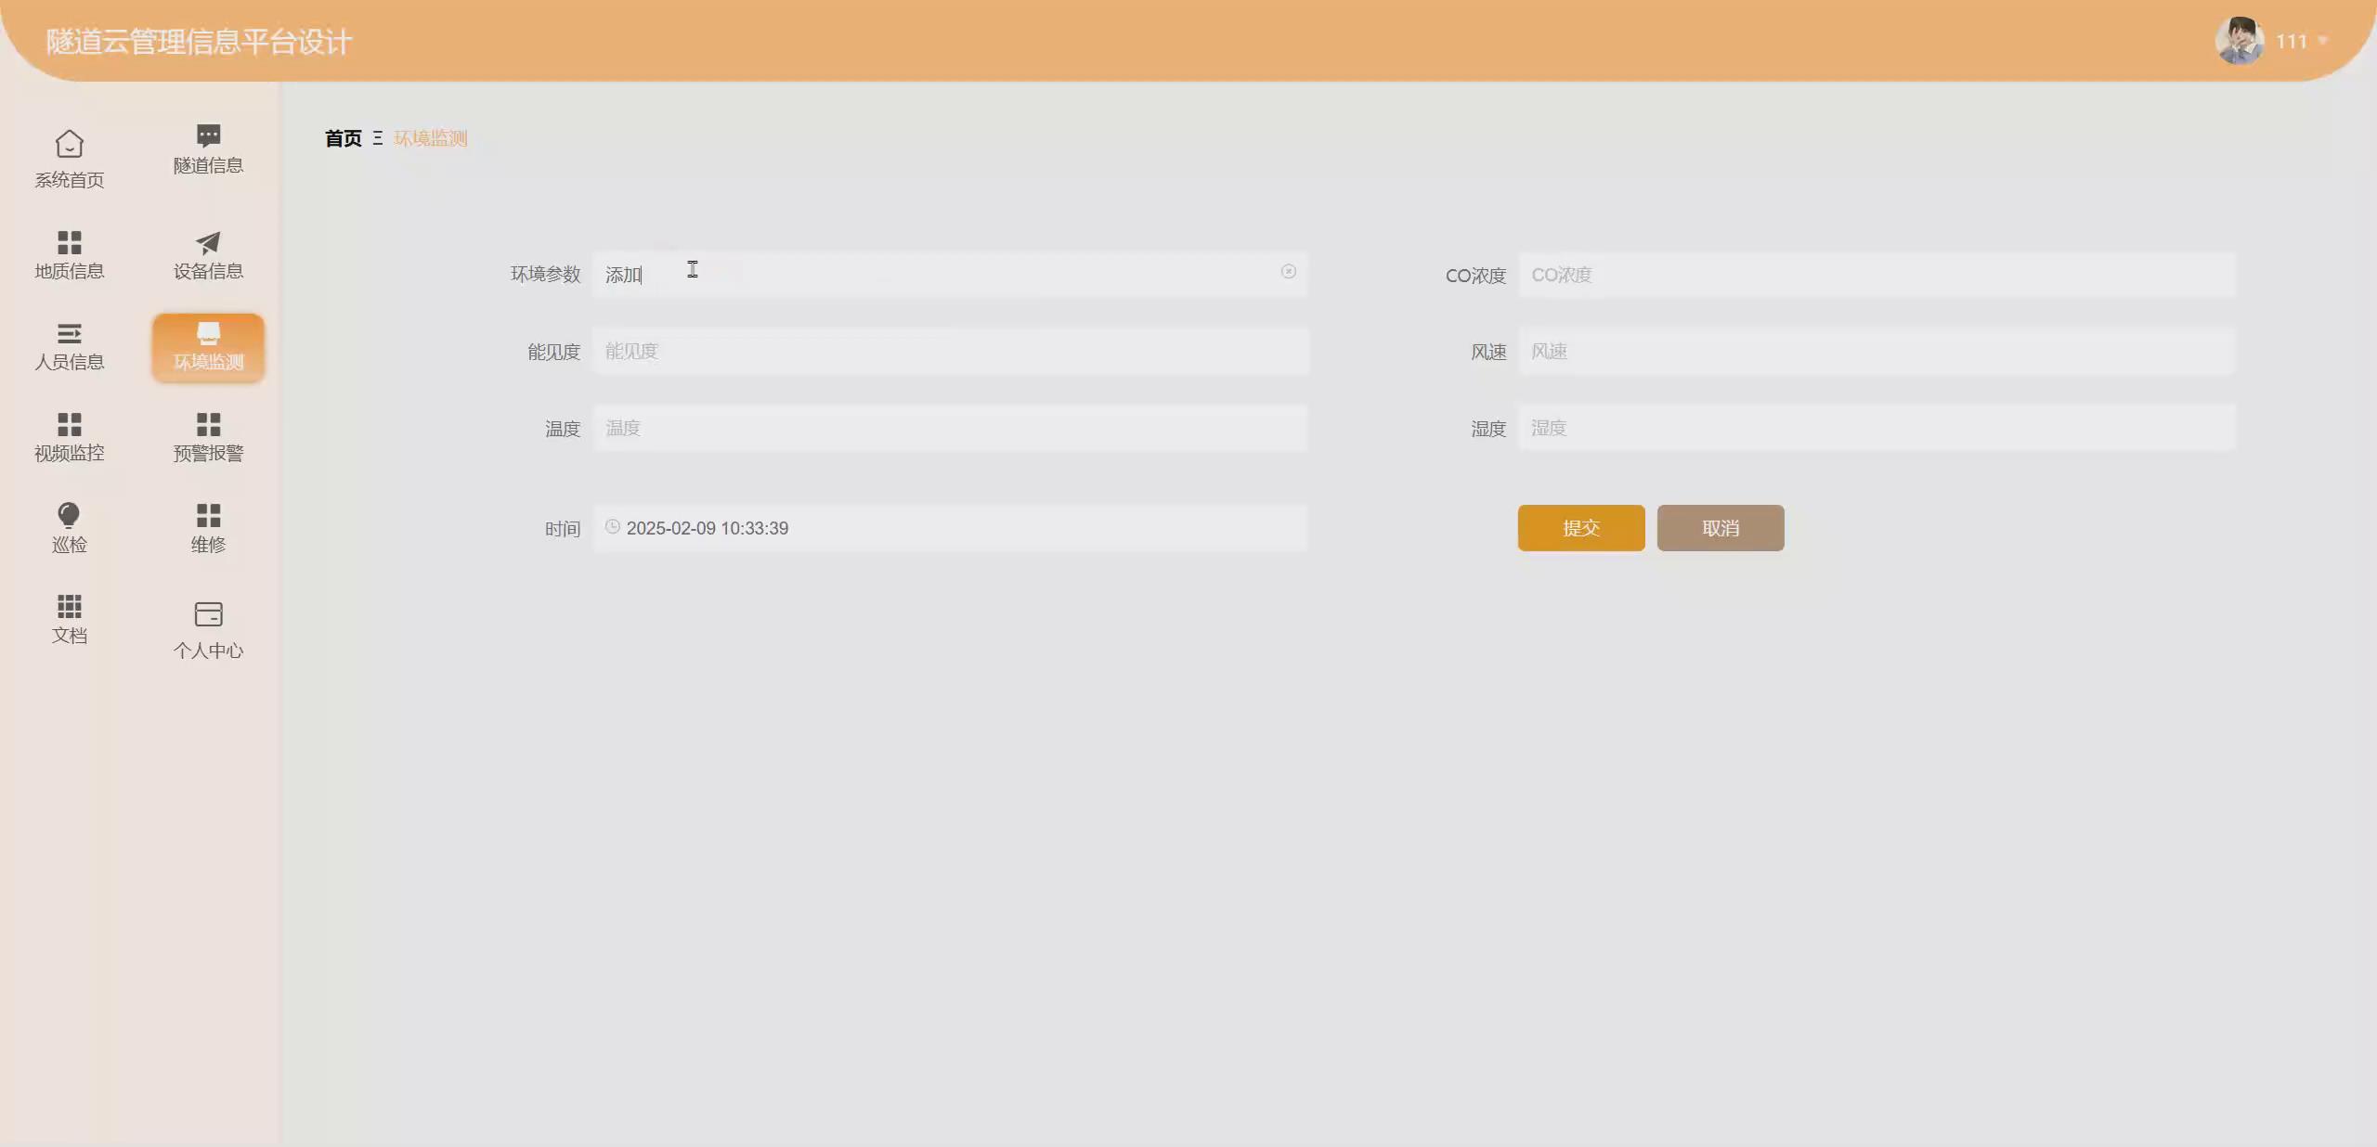Viewport: 2377px width, 1147px height.
Task: Click the wind speed (风速) input field
Action: pos(1876,352)
